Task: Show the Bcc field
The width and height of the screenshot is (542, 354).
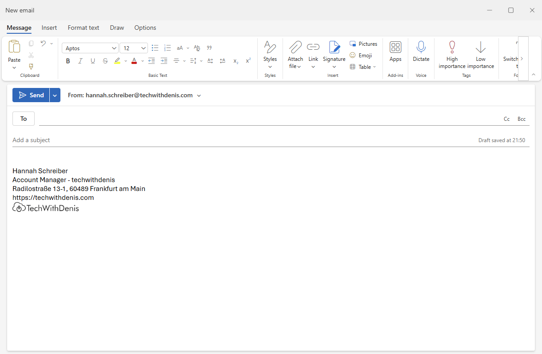Action: [x=522, y=119]
